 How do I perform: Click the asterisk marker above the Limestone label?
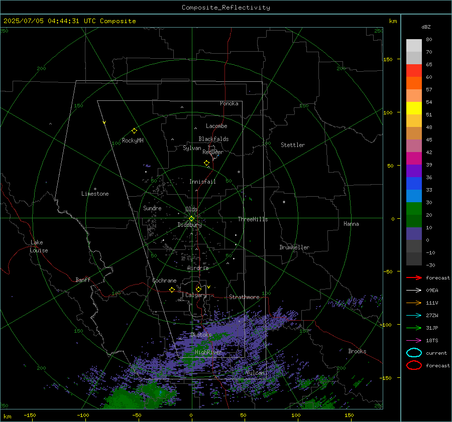95,189
